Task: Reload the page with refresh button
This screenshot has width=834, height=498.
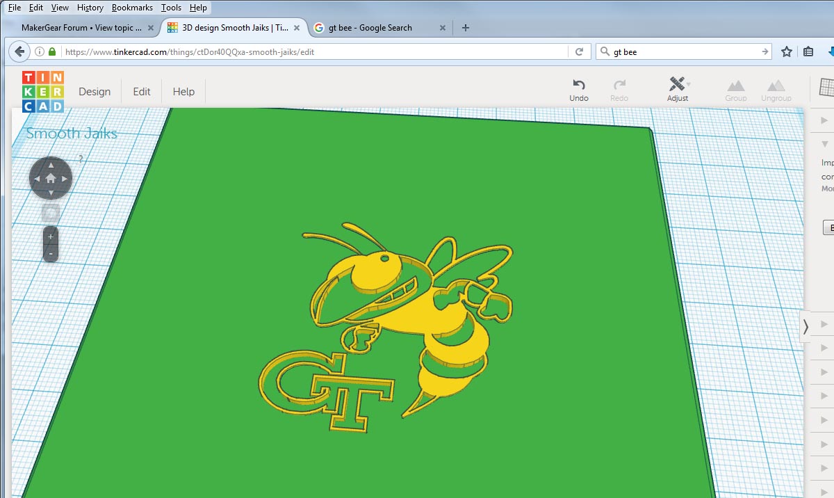Action: [579, 51]
